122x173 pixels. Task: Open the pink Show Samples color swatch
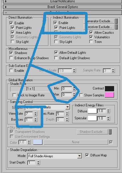[x=109, y=95]
